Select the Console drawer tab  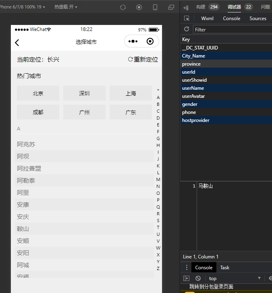(204, 267)
